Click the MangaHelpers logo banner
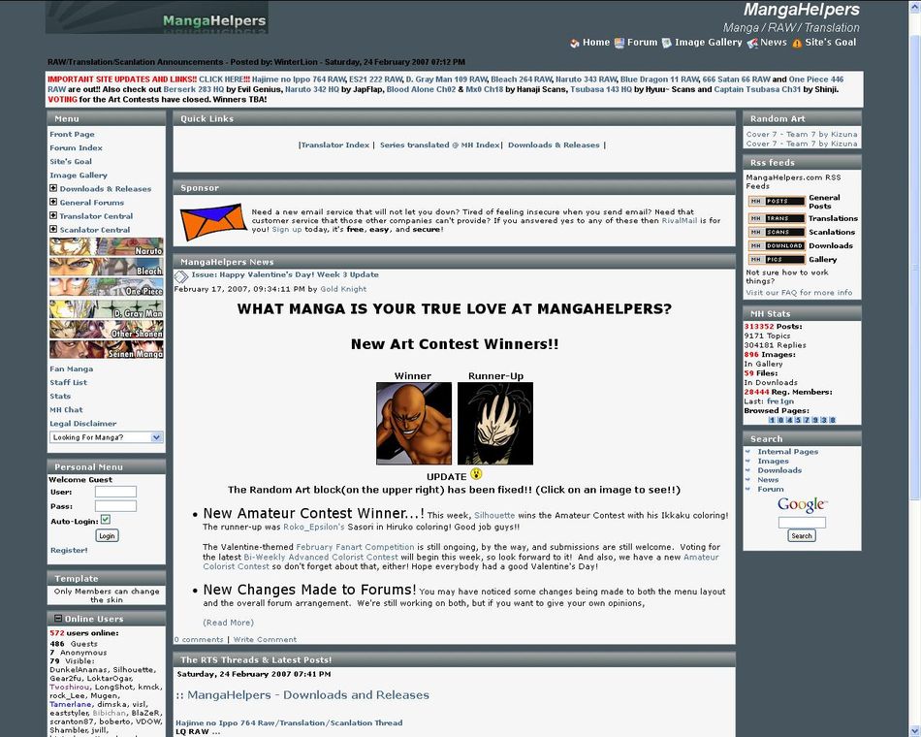Image resolution: width=921 pixels, height=737 pixels. (157, 17)
